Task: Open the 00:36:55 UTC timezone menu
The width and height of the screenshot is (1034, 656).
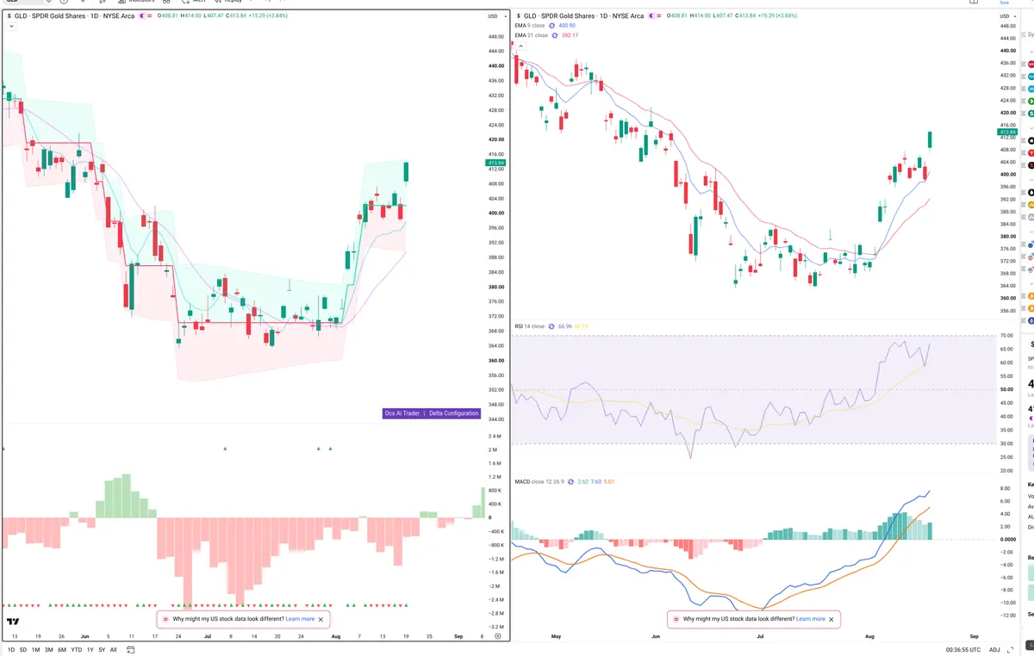Action: [962, 649]
